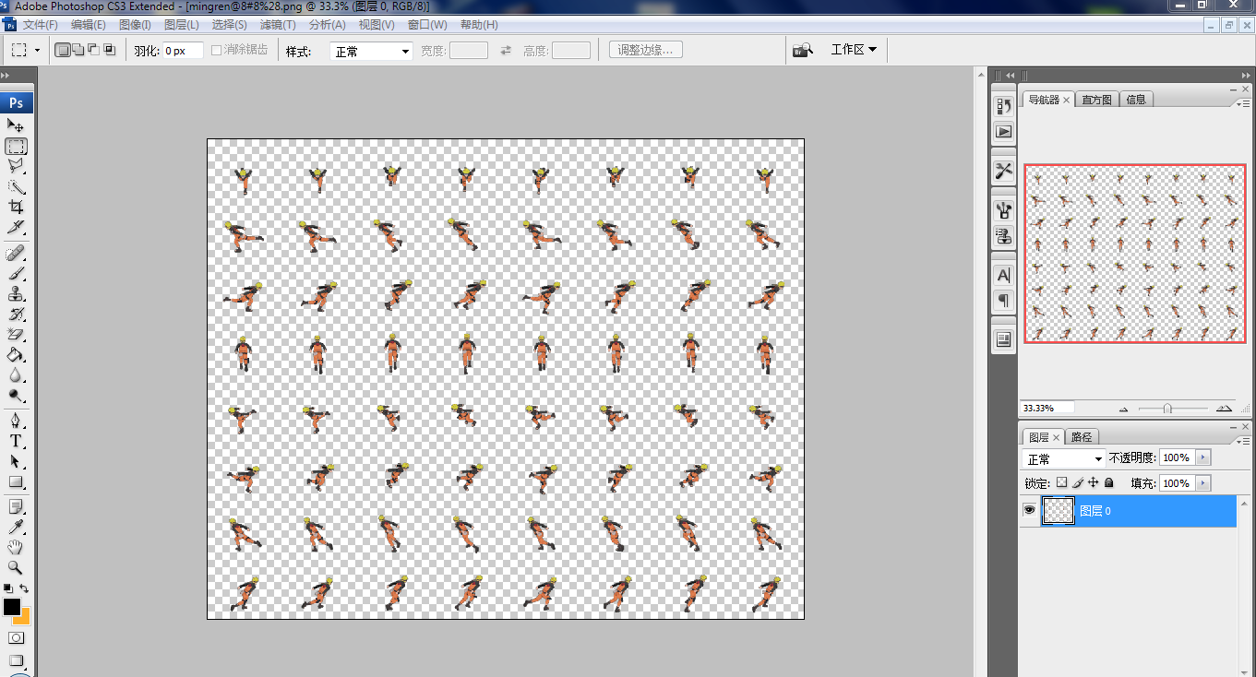The height and width of the screenshot is (677, 1256).
Task: Select the Blur tool
Action: (x=16, y=375)
